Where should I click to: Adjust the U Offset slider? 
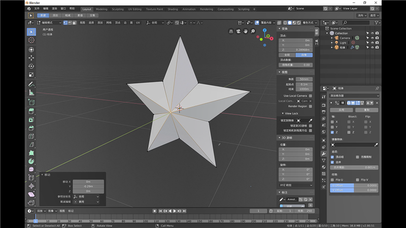tap(354, 185)
